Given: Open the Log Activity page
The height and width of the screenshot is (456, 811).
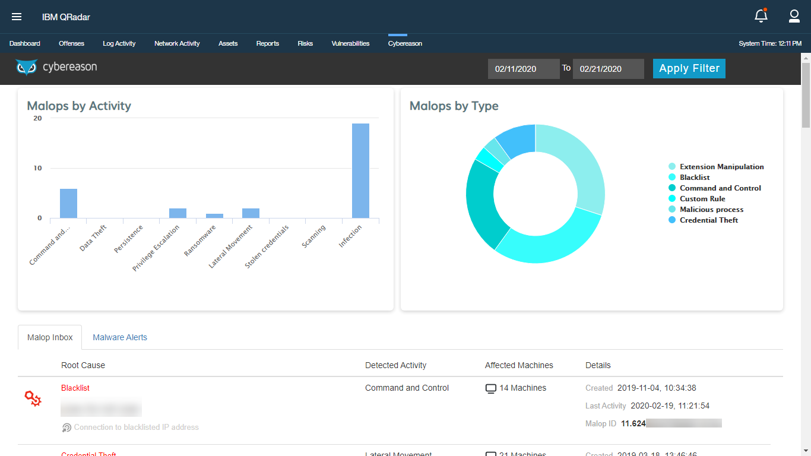Looking at the screenshot, I should point(119,43).
